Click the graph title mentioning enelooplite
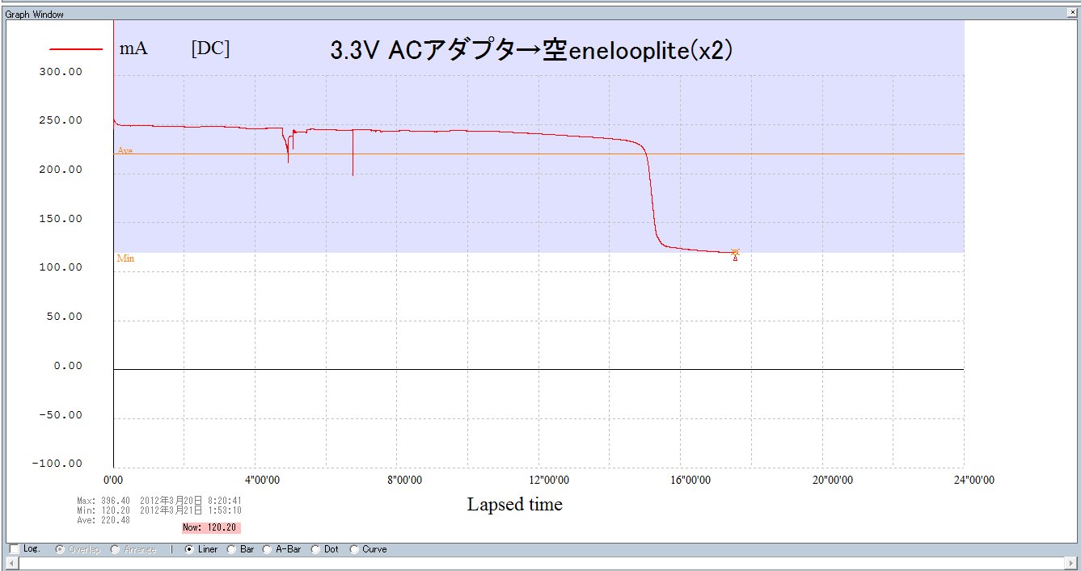 531,50
